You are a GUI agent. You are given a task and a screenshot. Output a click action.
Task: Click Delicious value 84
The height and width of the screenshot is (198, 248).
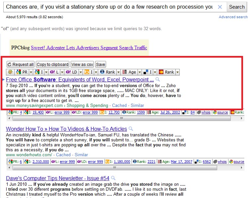(x=193, y=112)
